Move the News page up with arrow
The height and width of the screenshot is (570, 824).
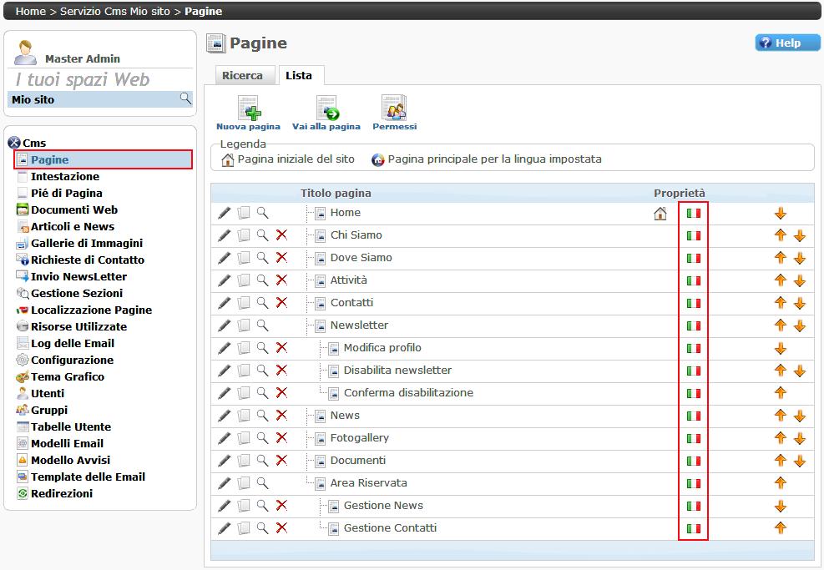[x=781, y=416]
